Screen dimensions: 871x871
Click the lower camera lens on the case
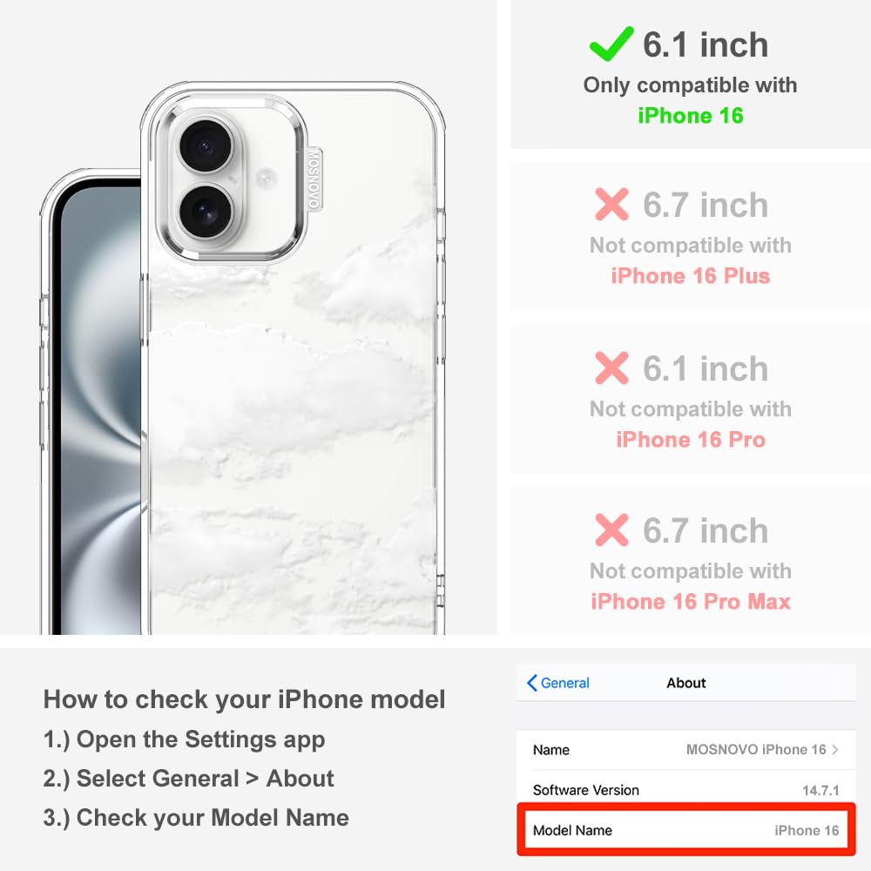[x=206, y=213]
